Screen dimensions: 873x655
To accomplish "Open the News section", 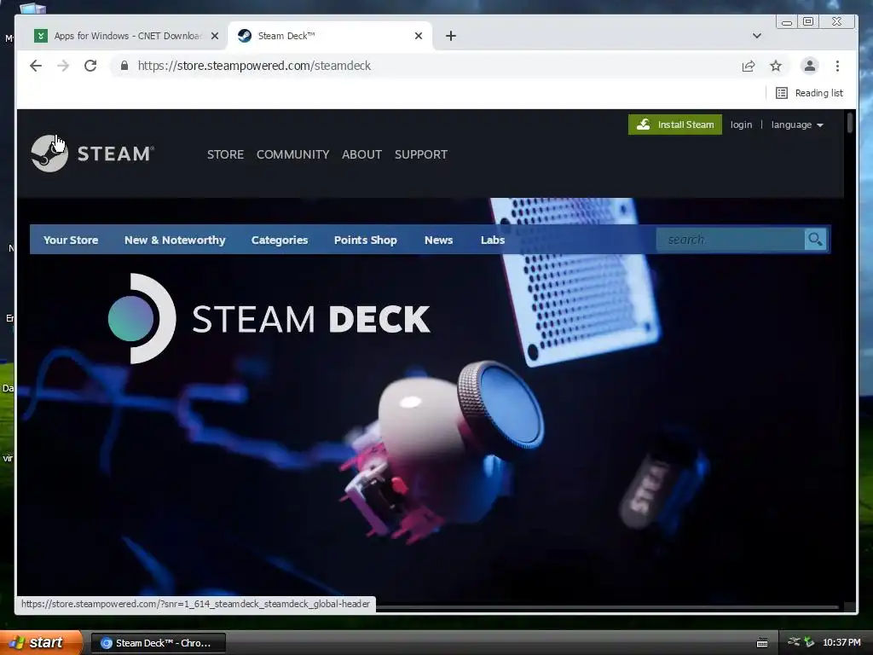I will coord(439,240).
